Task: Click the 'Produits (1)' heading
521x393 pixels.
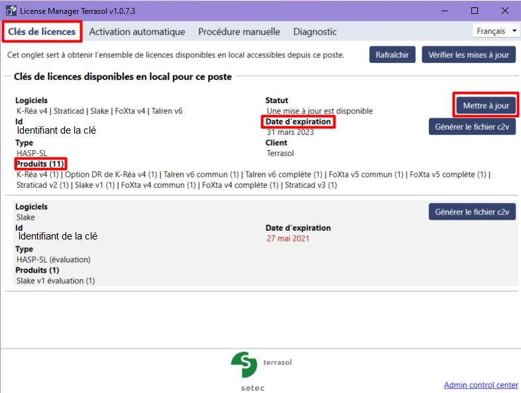Action: coord(37,270)
